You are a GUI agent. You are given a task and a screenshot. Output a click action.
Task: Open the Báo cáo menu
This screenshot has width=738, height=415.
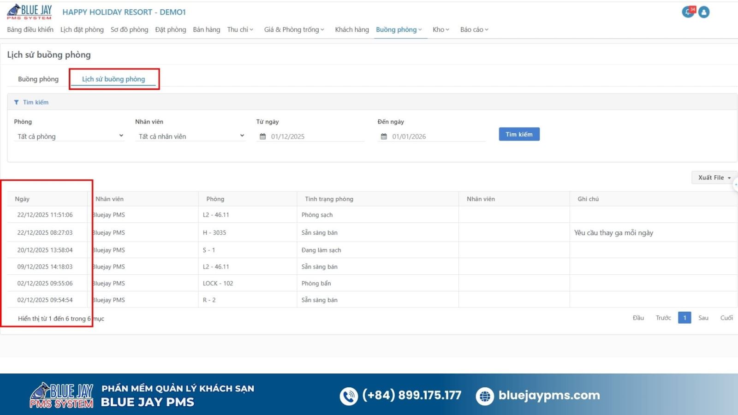474,30
